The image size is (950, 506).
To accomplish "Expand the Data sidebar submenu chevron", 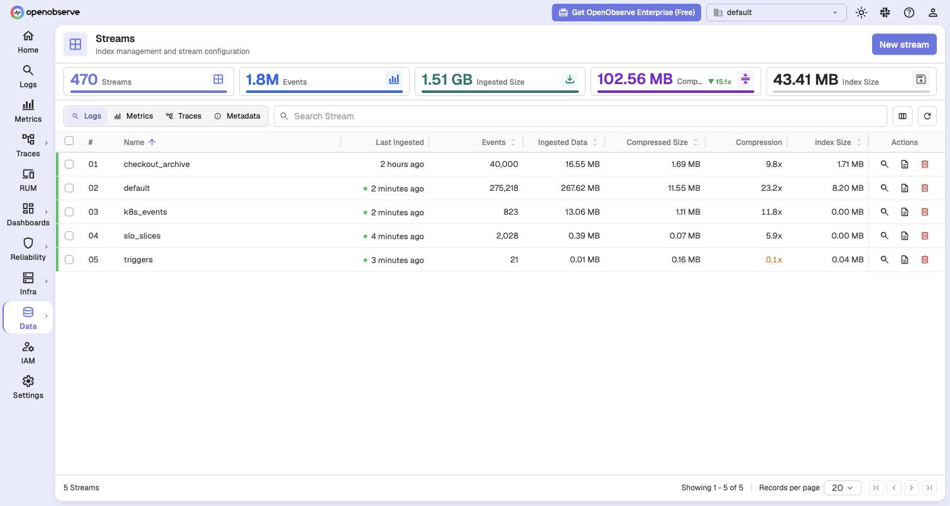I will click(46, 316).
